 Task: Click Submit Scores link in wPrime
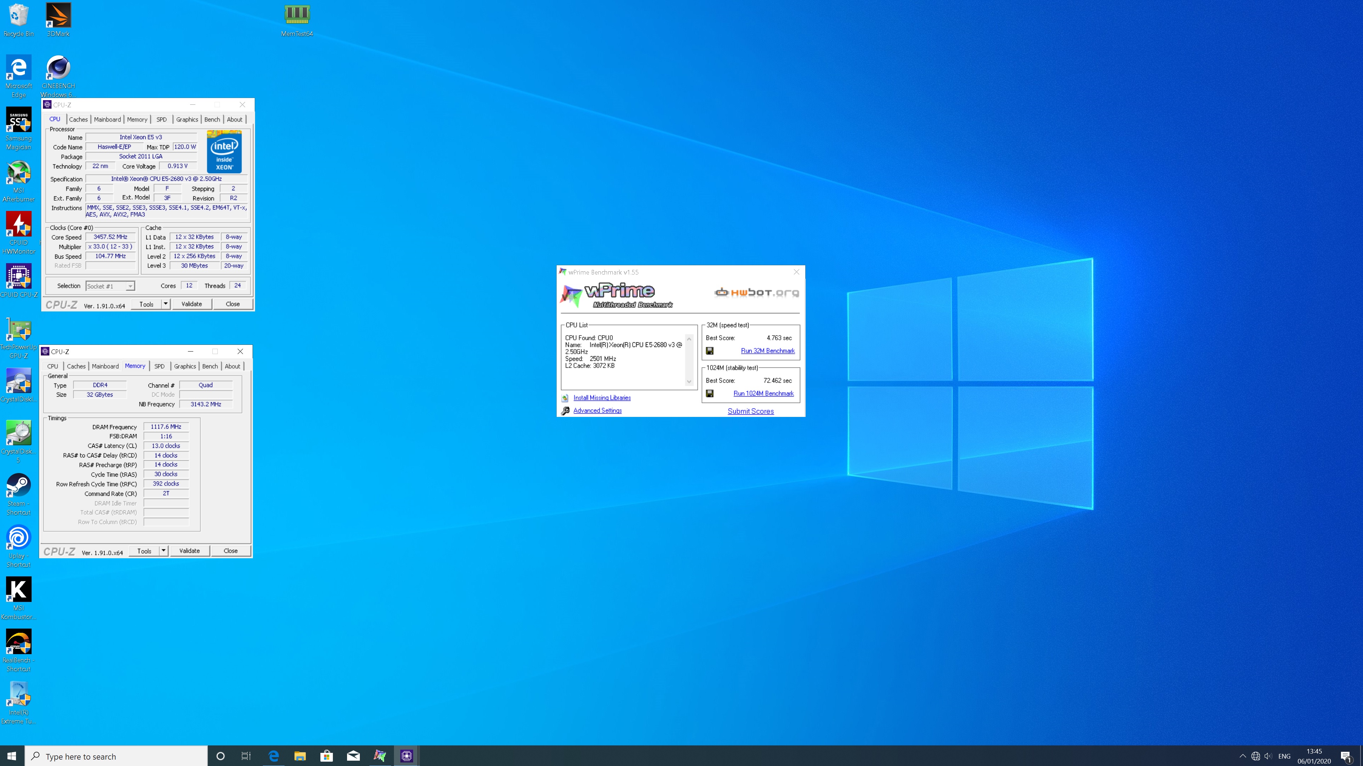pyautogui.click(x=750, y=411)
